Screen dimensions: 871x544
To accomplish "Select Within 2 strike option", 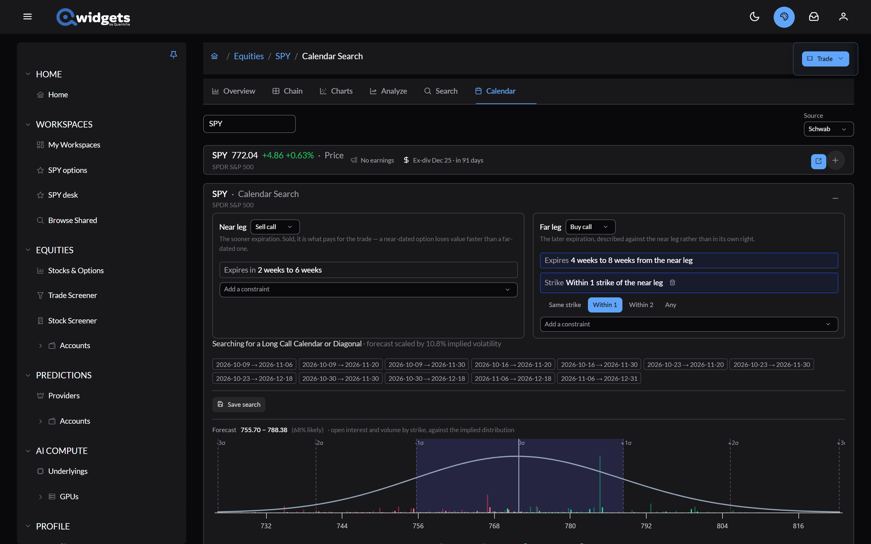I will 641,305.
